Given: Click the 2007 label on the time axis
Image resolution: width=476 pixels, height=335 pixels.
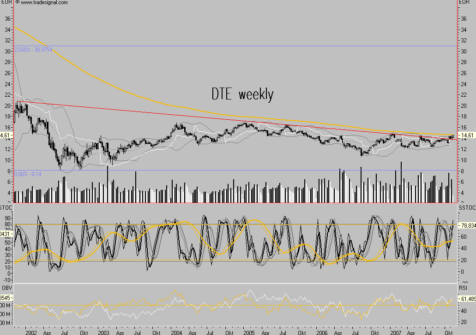Looking at the screenshot, I should (x=395, y=331).
